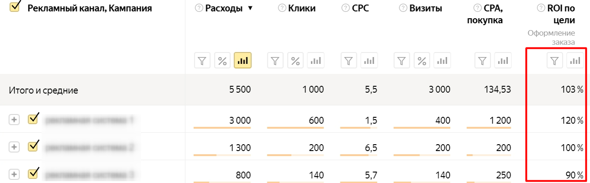Expand the row with 800 expenses
The height and width of the screenshot is (183, 590).
point(14,174)
